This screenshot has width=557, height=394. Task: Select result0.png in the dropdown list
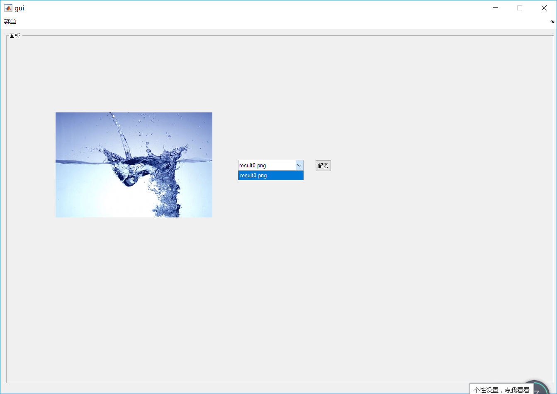pos(271,176)
